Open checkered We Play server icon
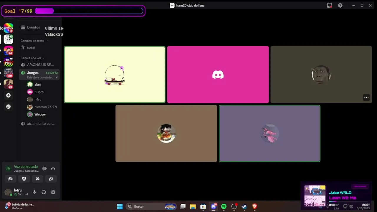377x212 pixels. [x=8, y=62]
